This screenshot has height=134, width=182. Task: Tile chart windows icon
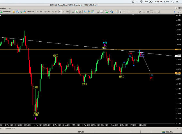coord(93,12)
